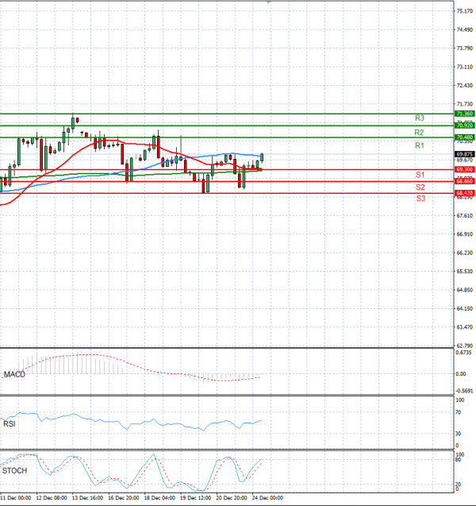Viewport: 476px width, 506px height.
Task: Click the 13 Dec 16:00 time axis label
Action: (86, 498)
